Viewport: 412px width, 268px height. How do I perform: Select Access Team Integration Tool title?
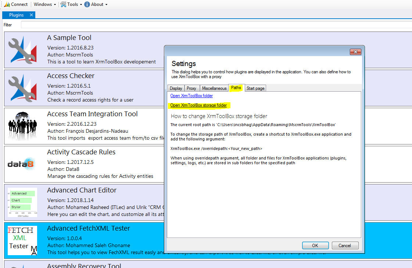[92, 114]
